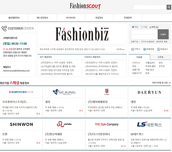Open the 신원 job card posting (D-6)

[x=21, y=133]
